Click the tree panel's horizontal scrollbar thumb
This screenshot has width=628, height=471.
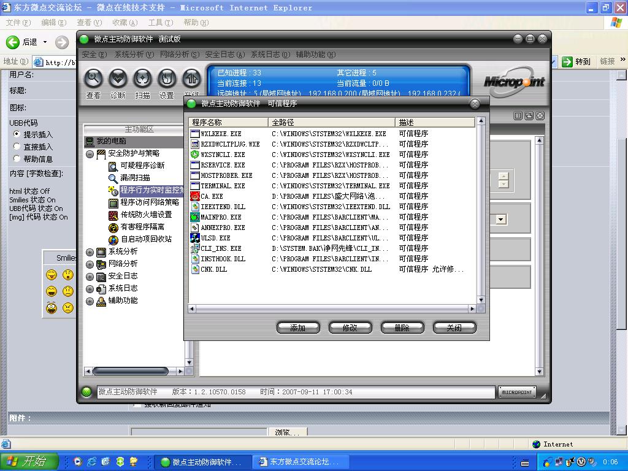(131, 371)
